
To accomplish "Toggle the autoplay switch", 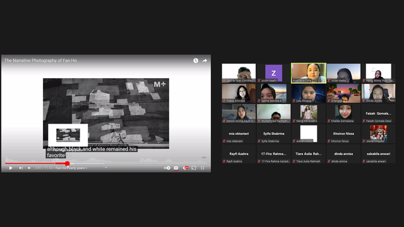I will pos(167,168).
